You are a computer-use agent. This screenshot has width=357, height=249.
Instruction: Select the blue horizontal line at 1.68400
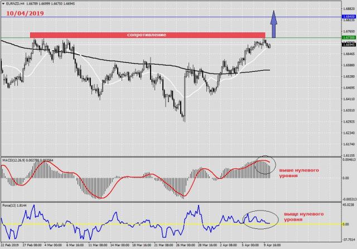pos(139,17)
